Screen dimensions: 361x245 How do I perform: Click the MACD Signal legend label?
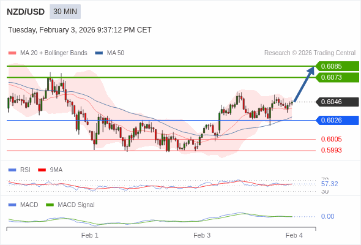click(76, 205)
